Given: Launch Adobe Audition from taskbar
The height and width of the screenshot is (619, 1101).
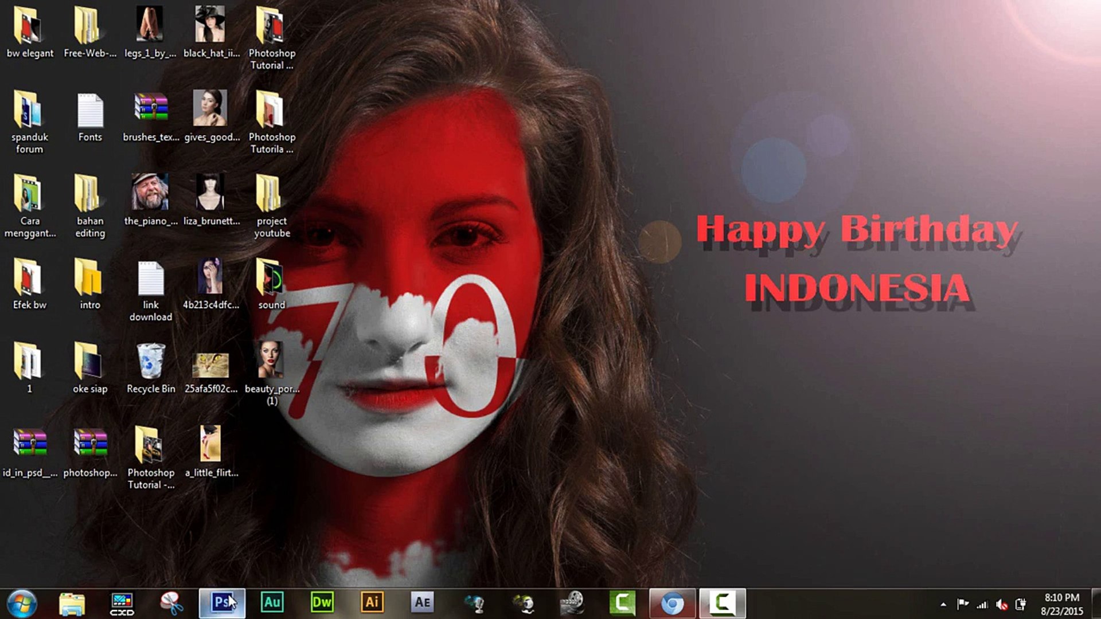Looking at the screenshot, I should 272,603.
